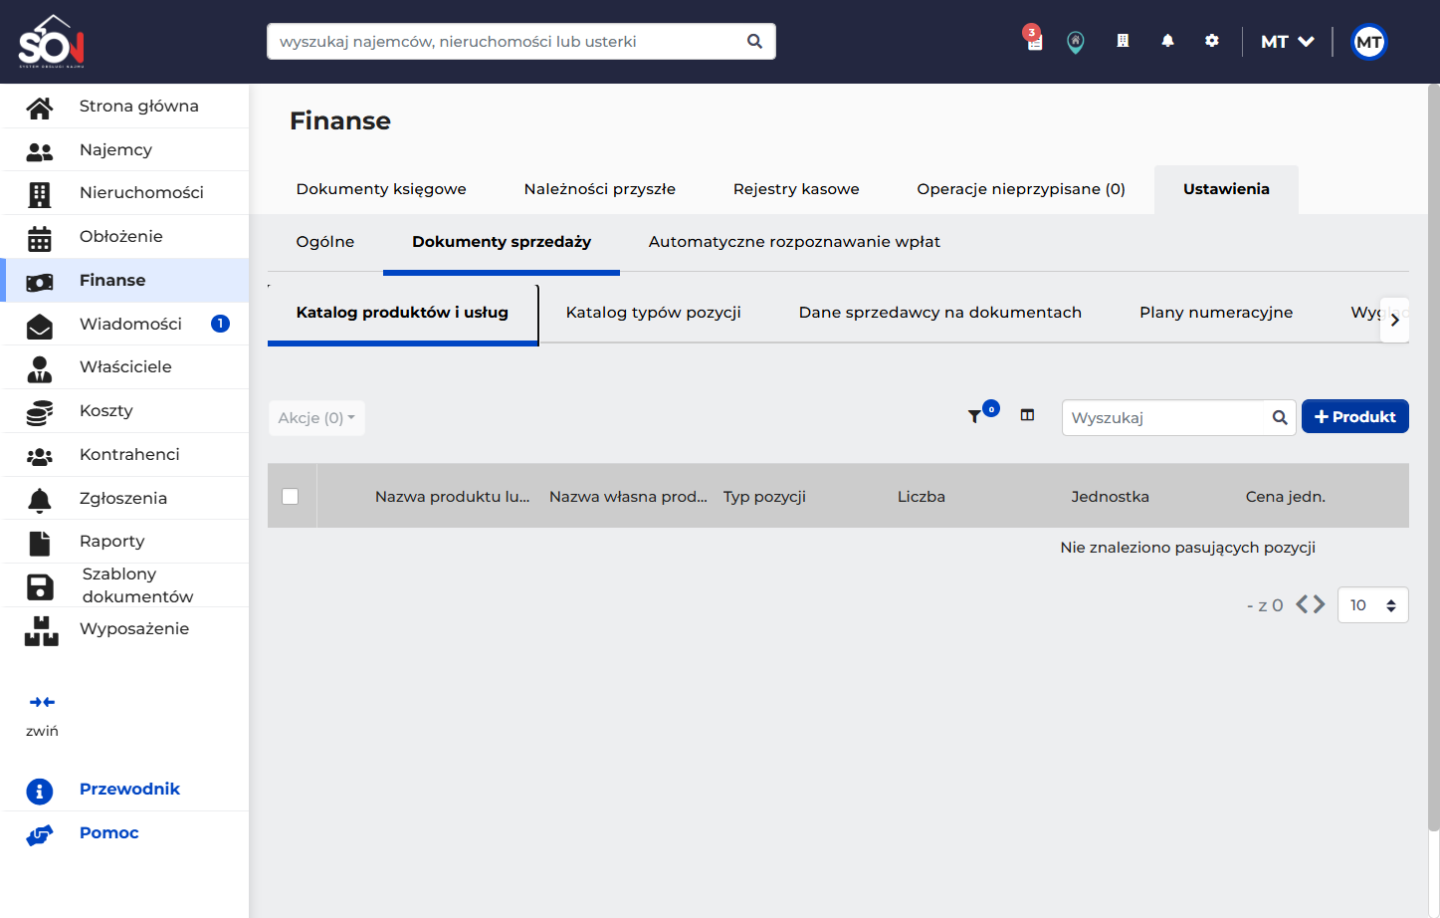Click magnifier in Wyszukaj table search
Viewport: 1440px width, 918px height.
pyautogui.click(x=1280, y=417)
